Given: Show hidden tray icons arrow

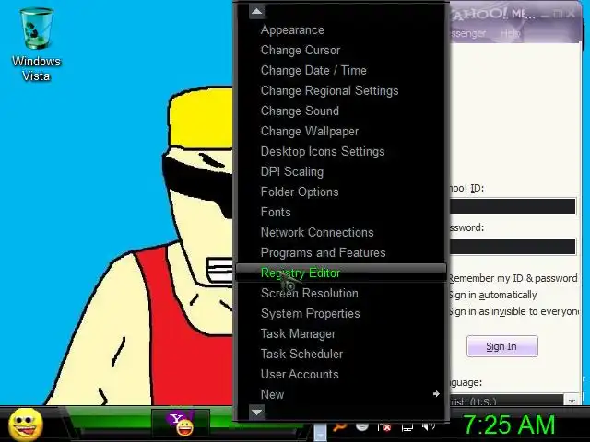Looking at the screenshot, I should [320, 432].
